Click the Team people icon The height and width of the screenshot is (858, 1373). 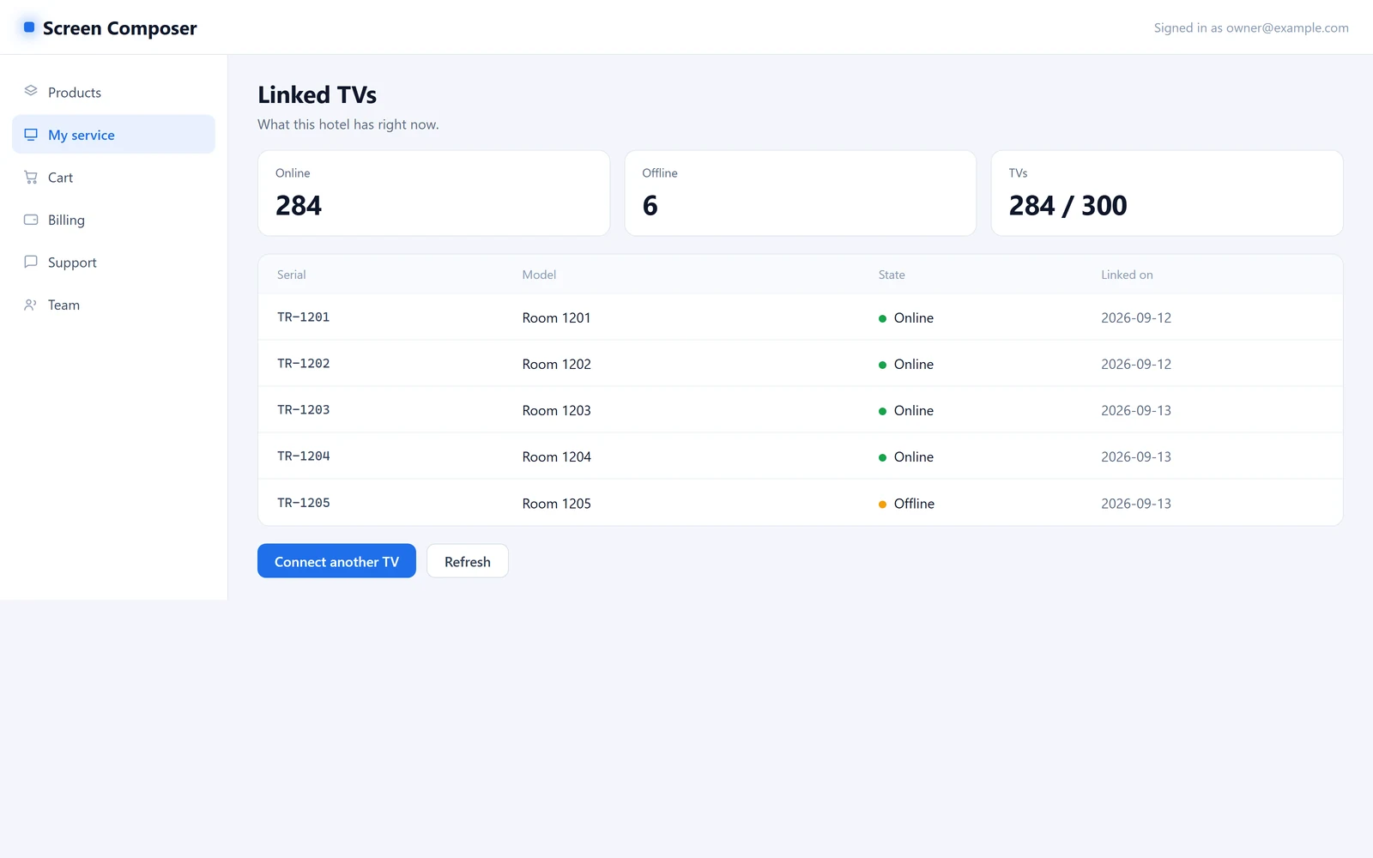31,304
